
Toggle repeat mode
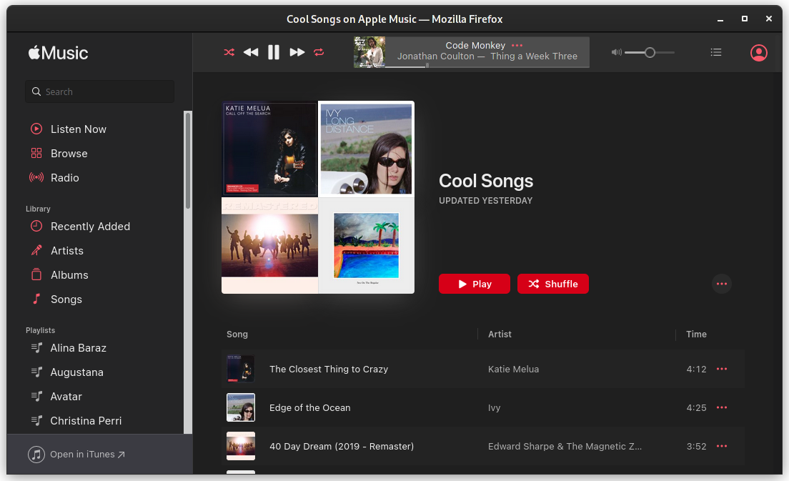click(x=319, y=52)
